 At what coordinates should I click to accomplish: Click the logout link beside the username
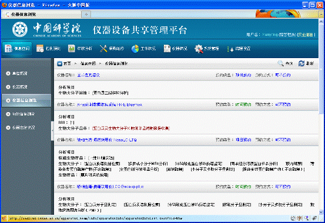[306, 35]
